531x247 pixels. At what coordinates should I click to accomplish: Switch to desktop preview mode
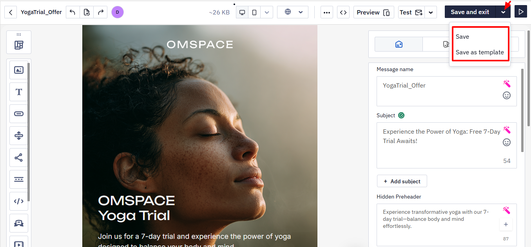coord(242,12)
